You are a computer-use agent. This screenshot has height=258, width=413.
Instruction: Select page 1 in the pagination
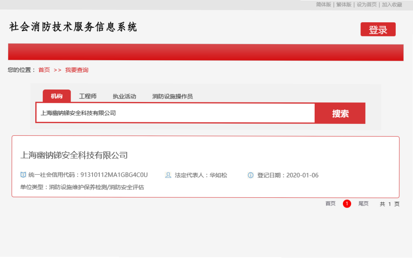(347, 204)
